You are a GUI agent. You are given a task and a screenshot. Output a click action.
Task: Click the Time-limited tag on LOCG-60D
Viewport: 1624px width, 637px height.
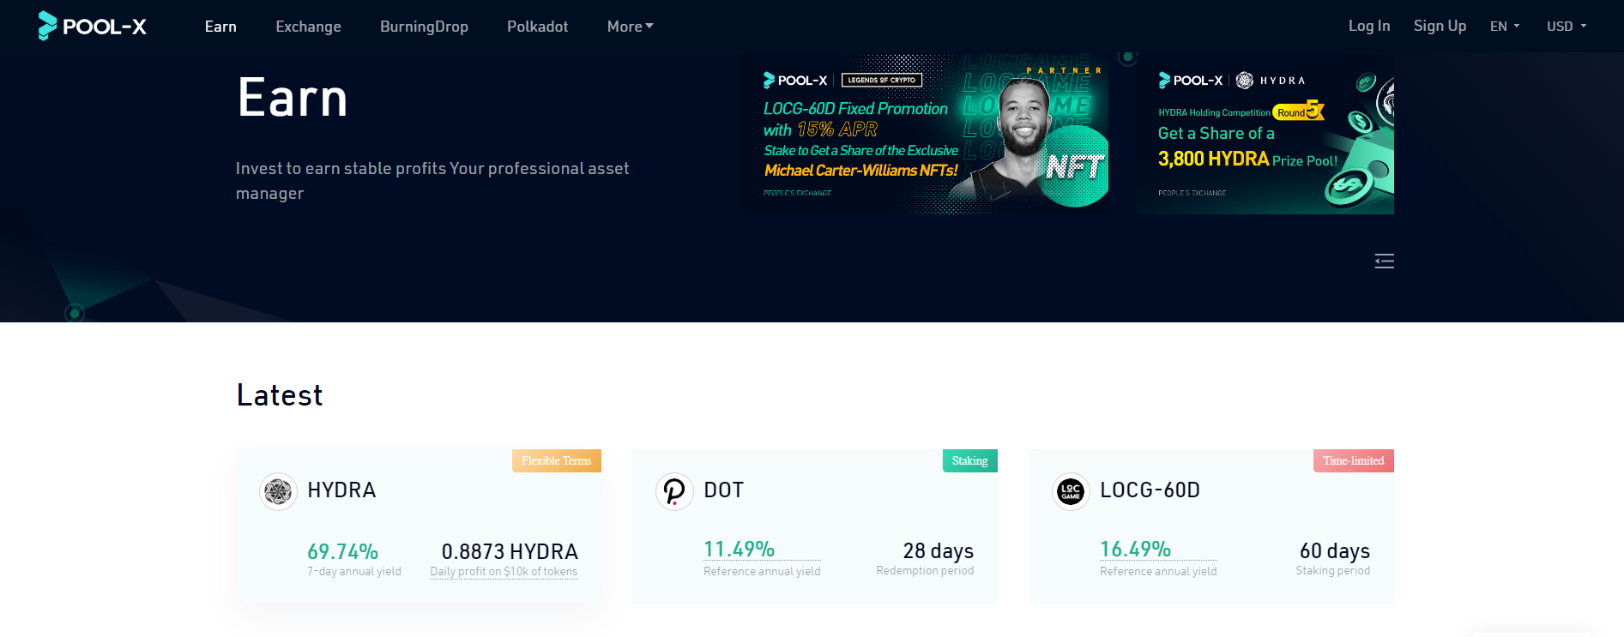click(1353, 460)
